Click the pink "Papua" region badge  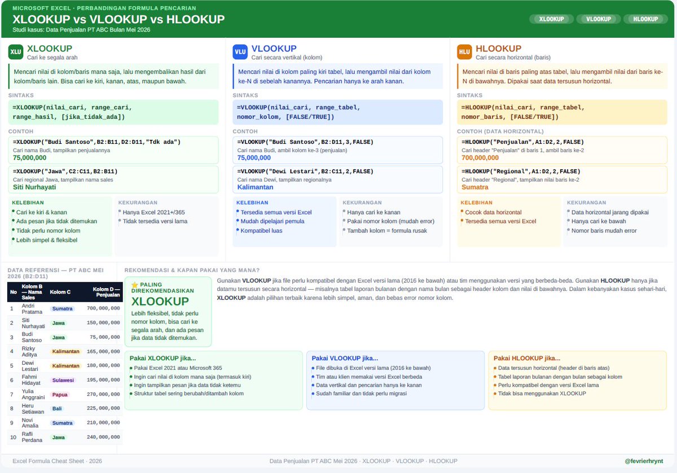point(60,395)
